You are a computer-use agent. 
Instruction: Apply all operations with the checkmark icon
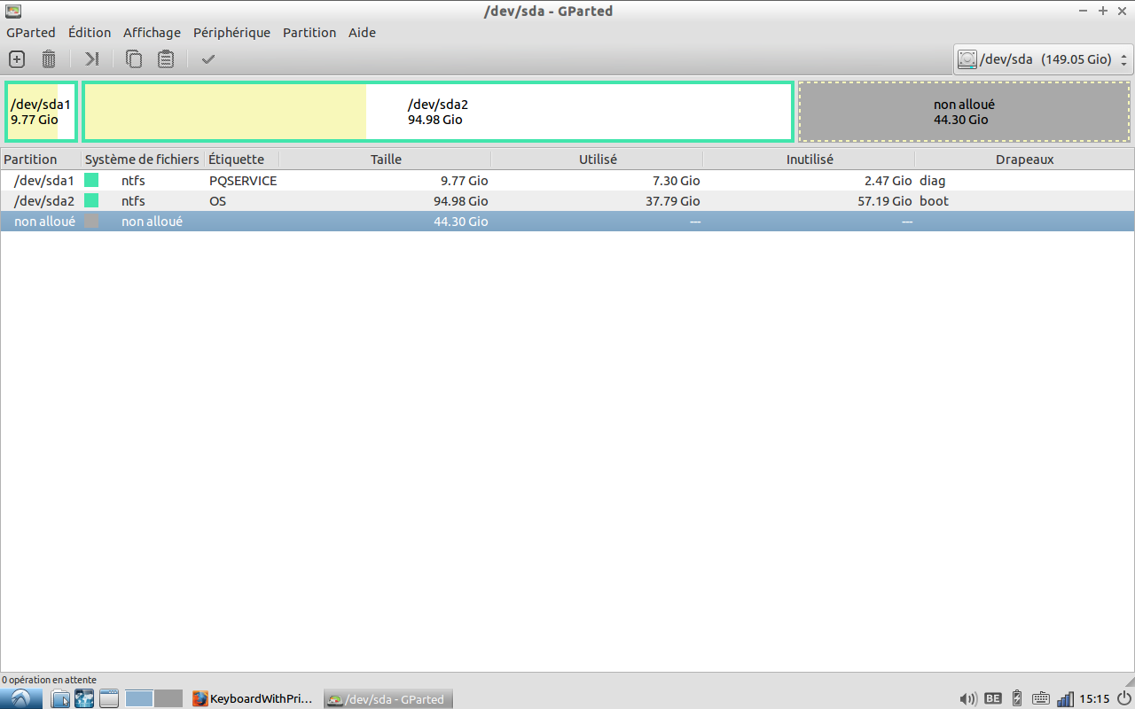click(x=208, y=59)
